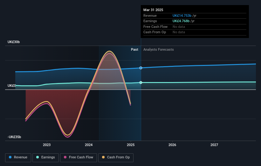Click the Past label

point(134,49)
